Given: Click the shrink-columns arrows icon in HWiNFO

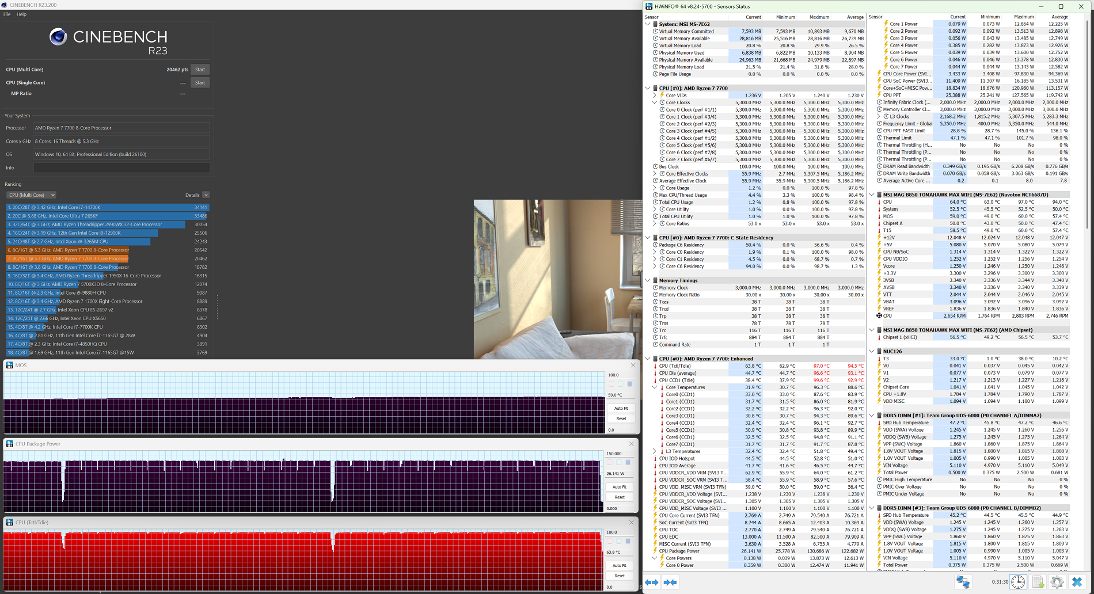Looking at the screenshot, I should 670,582.
